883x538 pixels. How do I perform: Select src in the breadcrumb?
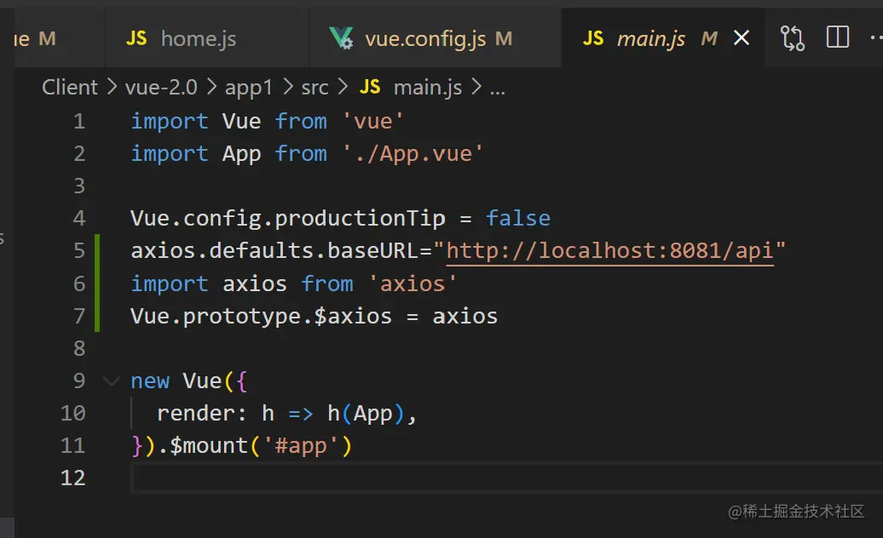(315, 88)
